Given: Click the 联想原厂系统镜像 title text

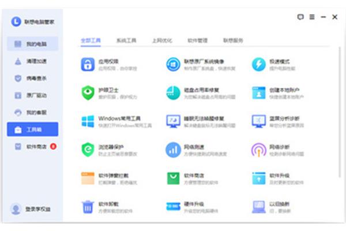Looking at the screenshot, I should tap(204, 61).
